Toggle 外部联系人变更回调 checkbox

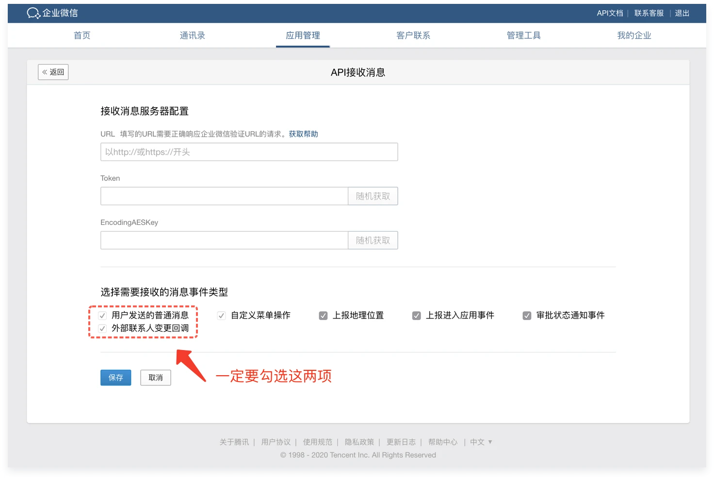coord(102,329)
